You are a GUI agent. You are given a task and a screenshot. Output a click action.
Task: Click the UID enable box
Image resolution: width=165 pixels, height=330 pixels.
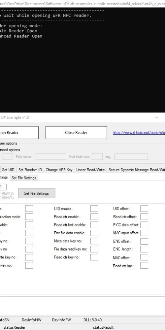point(94,209)
